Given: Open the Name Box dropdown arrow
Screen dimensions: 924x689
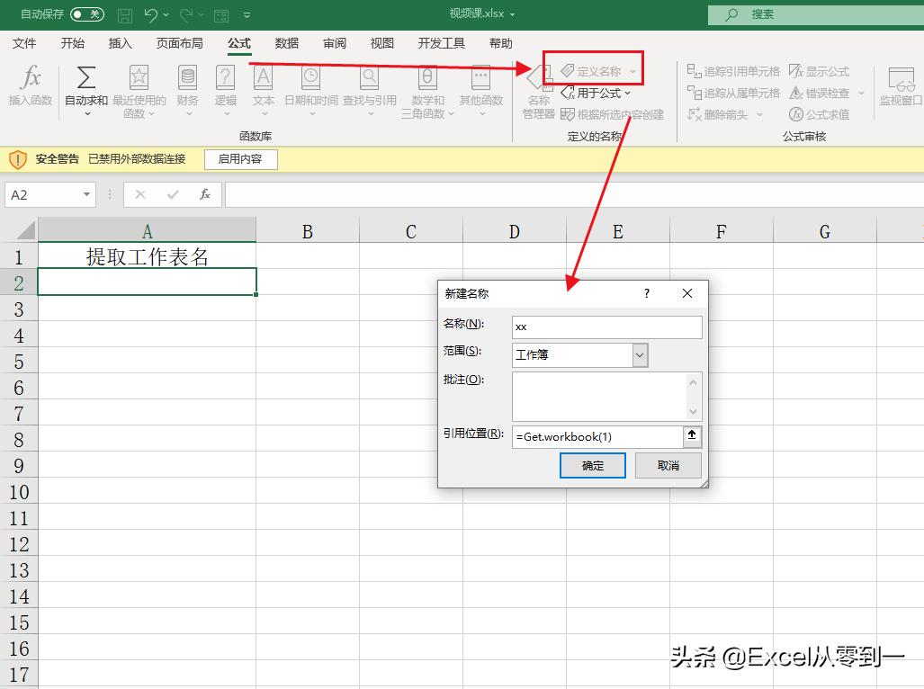Looking at the screenshot, I should coord(85,194).
